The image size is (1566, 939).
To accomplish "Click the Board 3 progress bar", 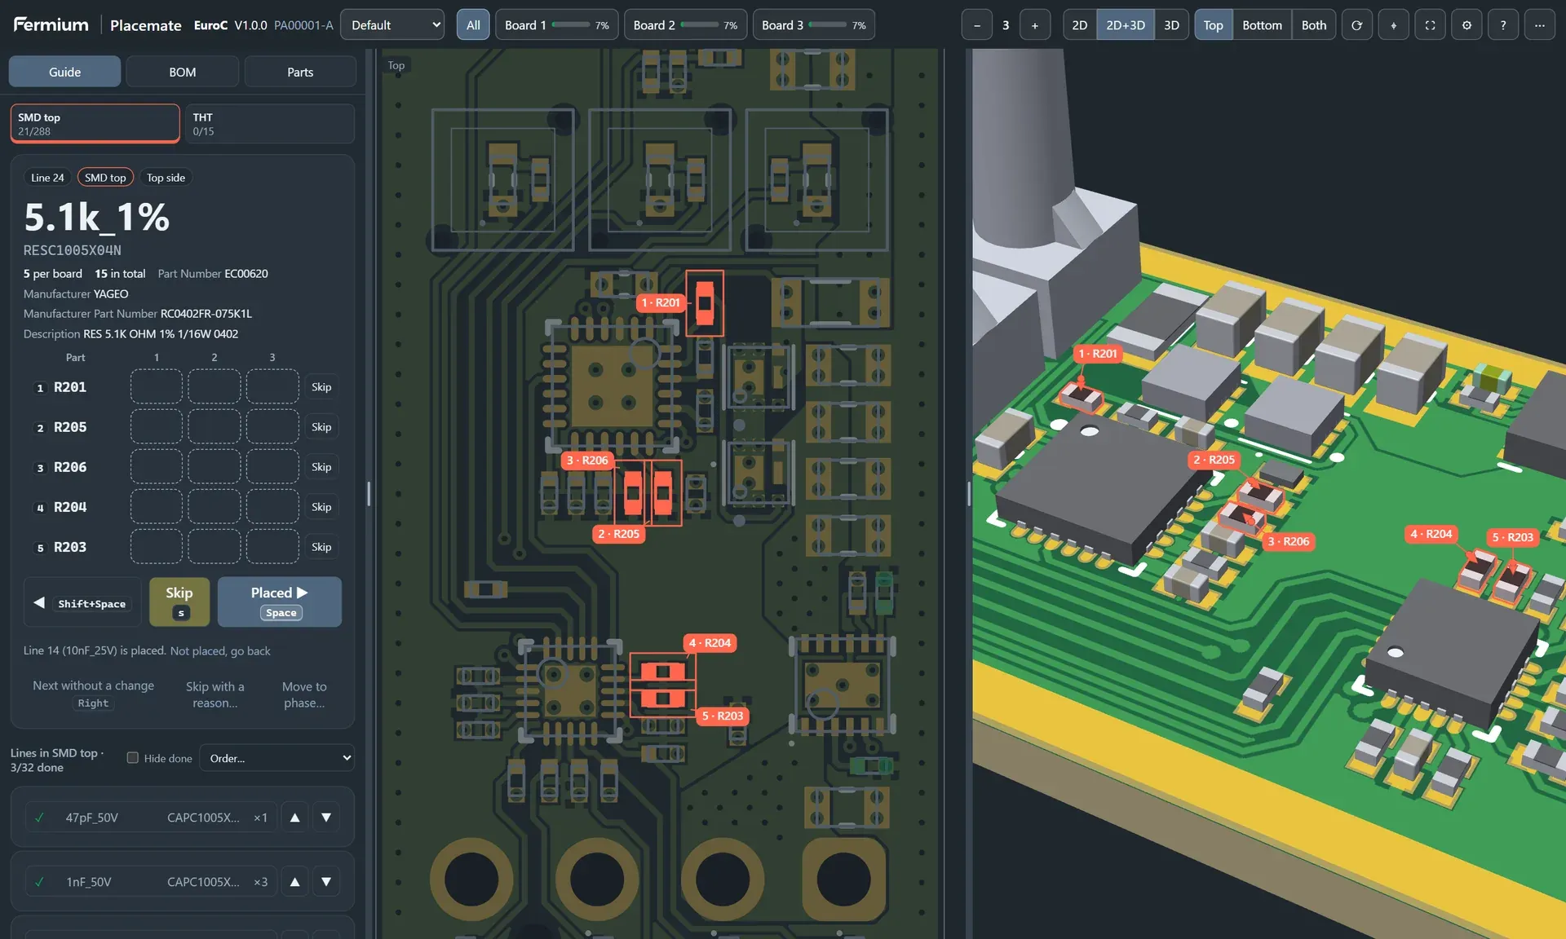I will (828, 25).
